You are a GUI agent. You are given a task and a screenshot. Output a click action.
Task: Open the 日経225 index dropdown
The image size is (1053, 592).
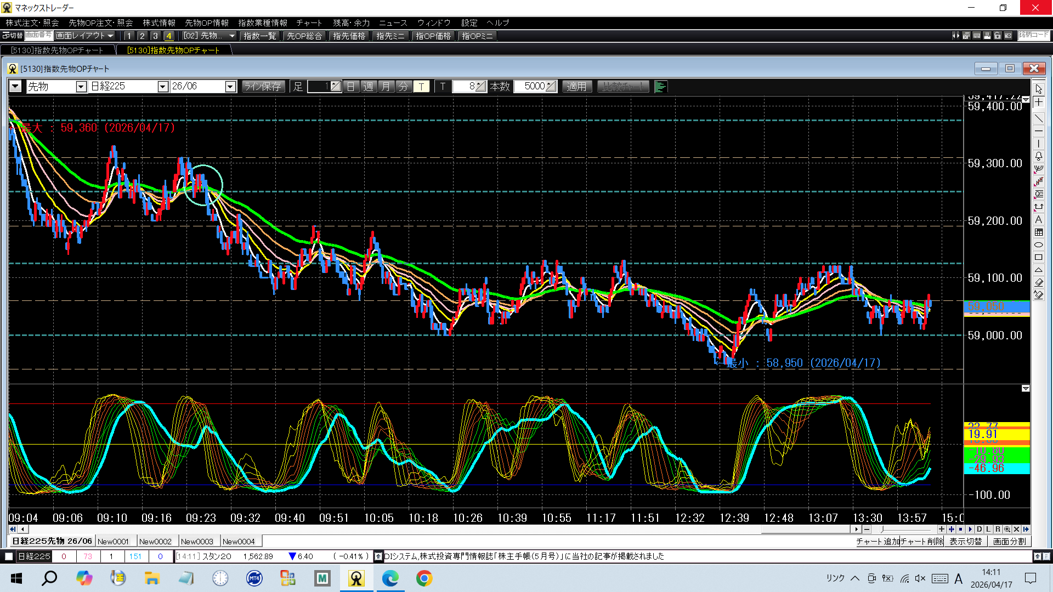click(162, 87)
